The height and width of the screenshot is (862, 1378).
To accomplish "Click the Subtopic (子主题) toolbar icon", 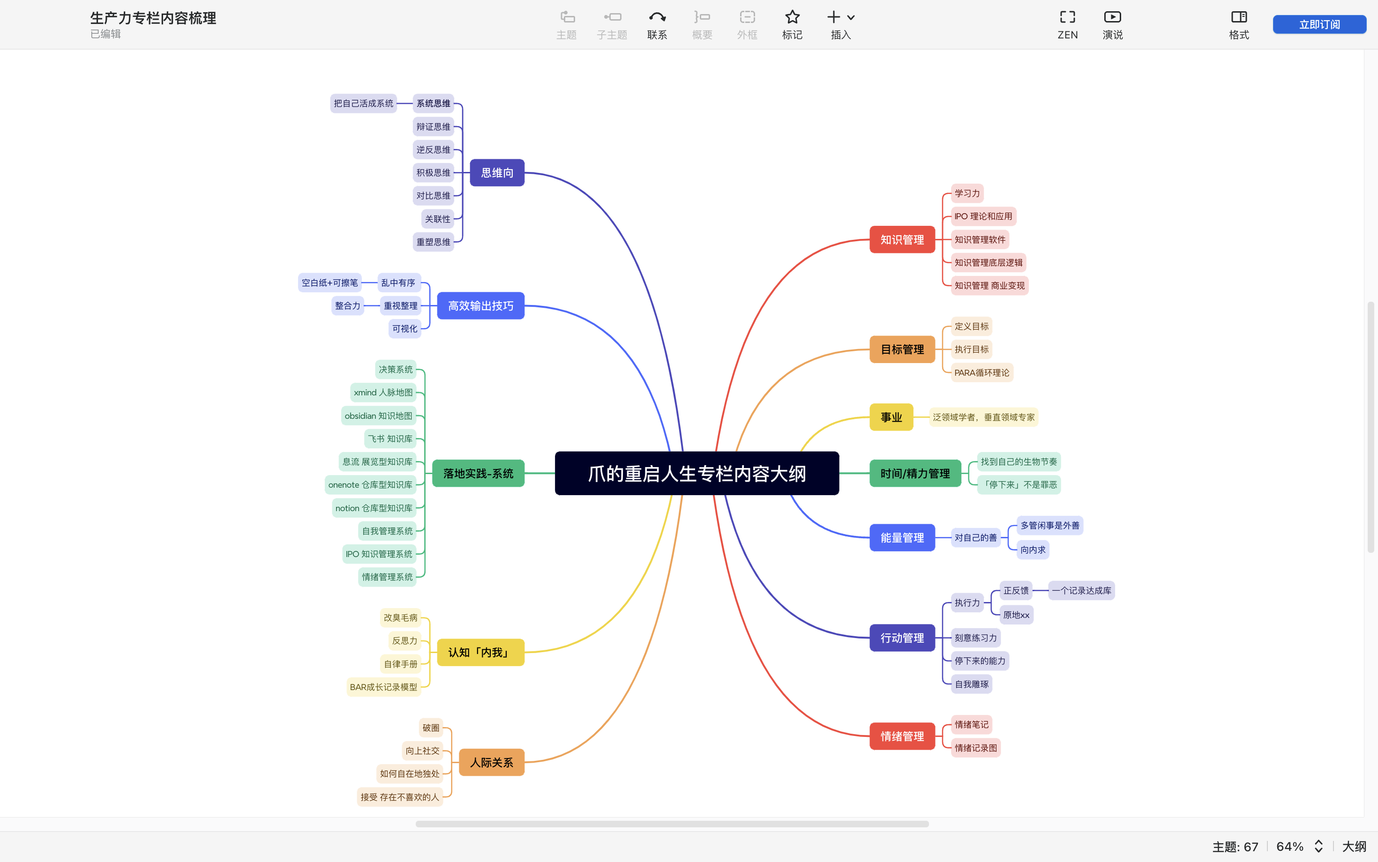I will click(x=612, y=18).
